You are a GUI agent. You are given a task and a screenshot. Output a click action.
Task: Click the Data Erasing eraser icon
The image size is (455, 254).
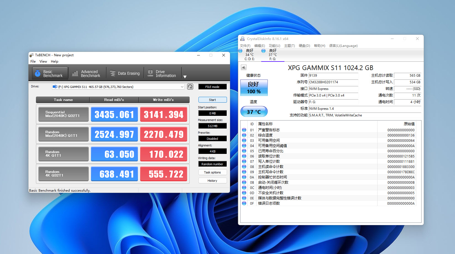pyautogui.click(x=113, y=73)
